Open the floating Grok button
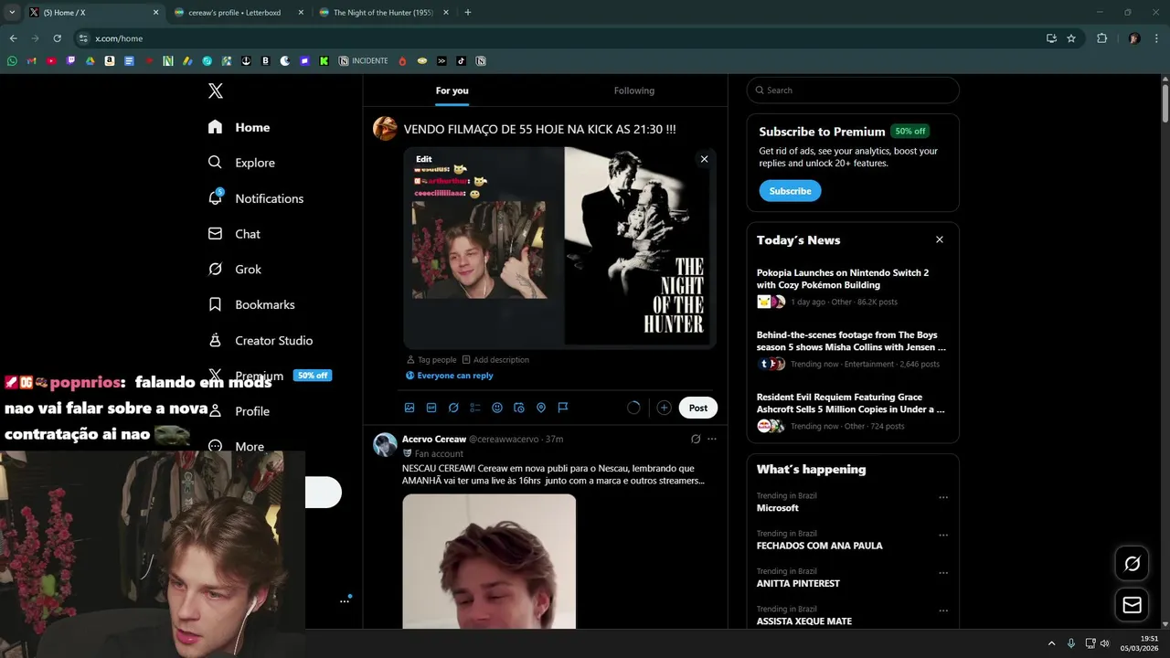1170x658 pixels. (1132, 564)
